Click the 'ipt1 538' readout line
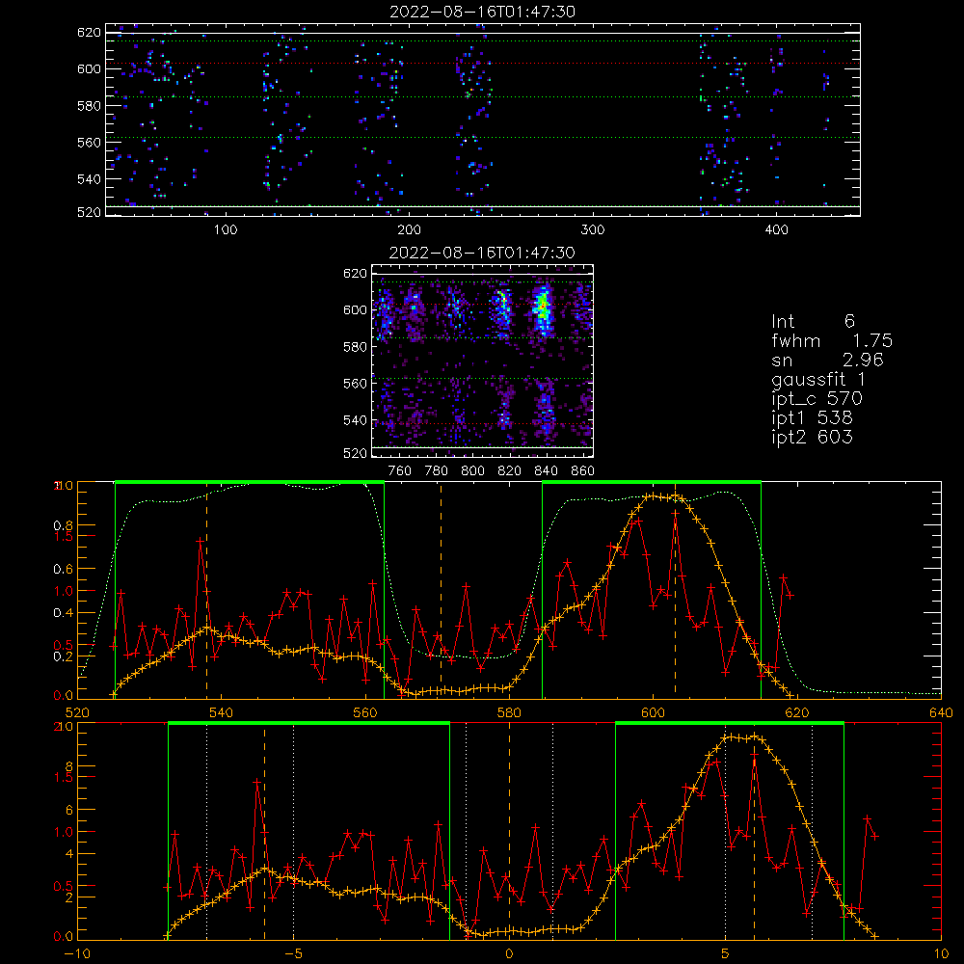This screenshot has width=964, height=964. point(812,417)
